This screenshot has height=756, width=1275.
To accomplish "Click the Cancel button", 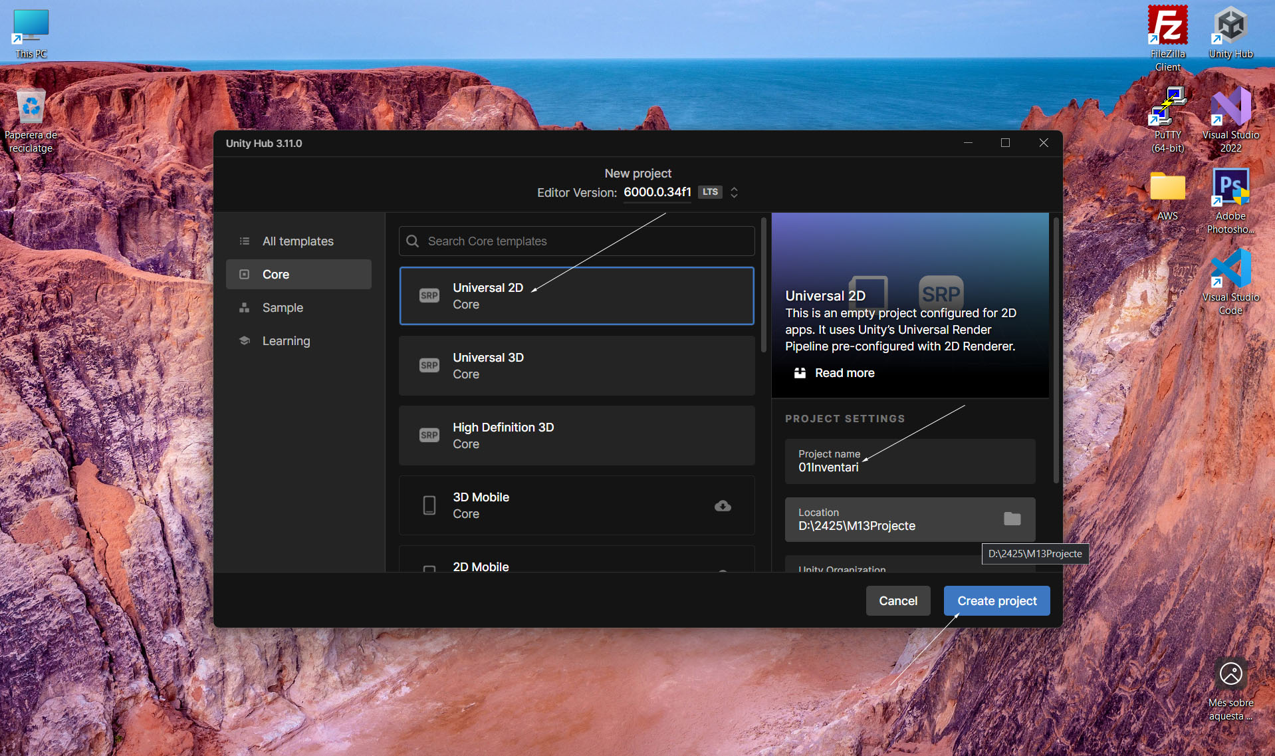I will click(x=897, y=601).
